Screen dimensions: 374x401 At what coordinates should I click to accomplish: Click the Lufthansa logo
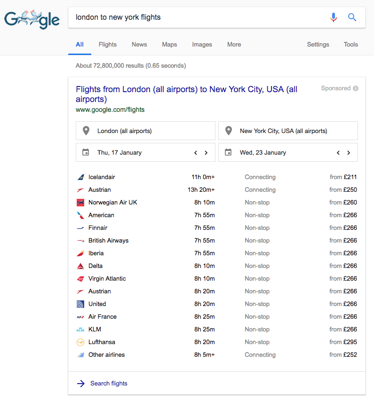pyautogui.click(x=80, y=342)
